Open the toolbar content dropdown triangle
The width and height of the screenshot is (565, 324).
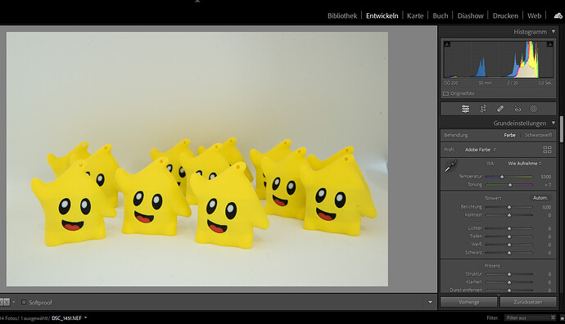click(x=430, y=302)
